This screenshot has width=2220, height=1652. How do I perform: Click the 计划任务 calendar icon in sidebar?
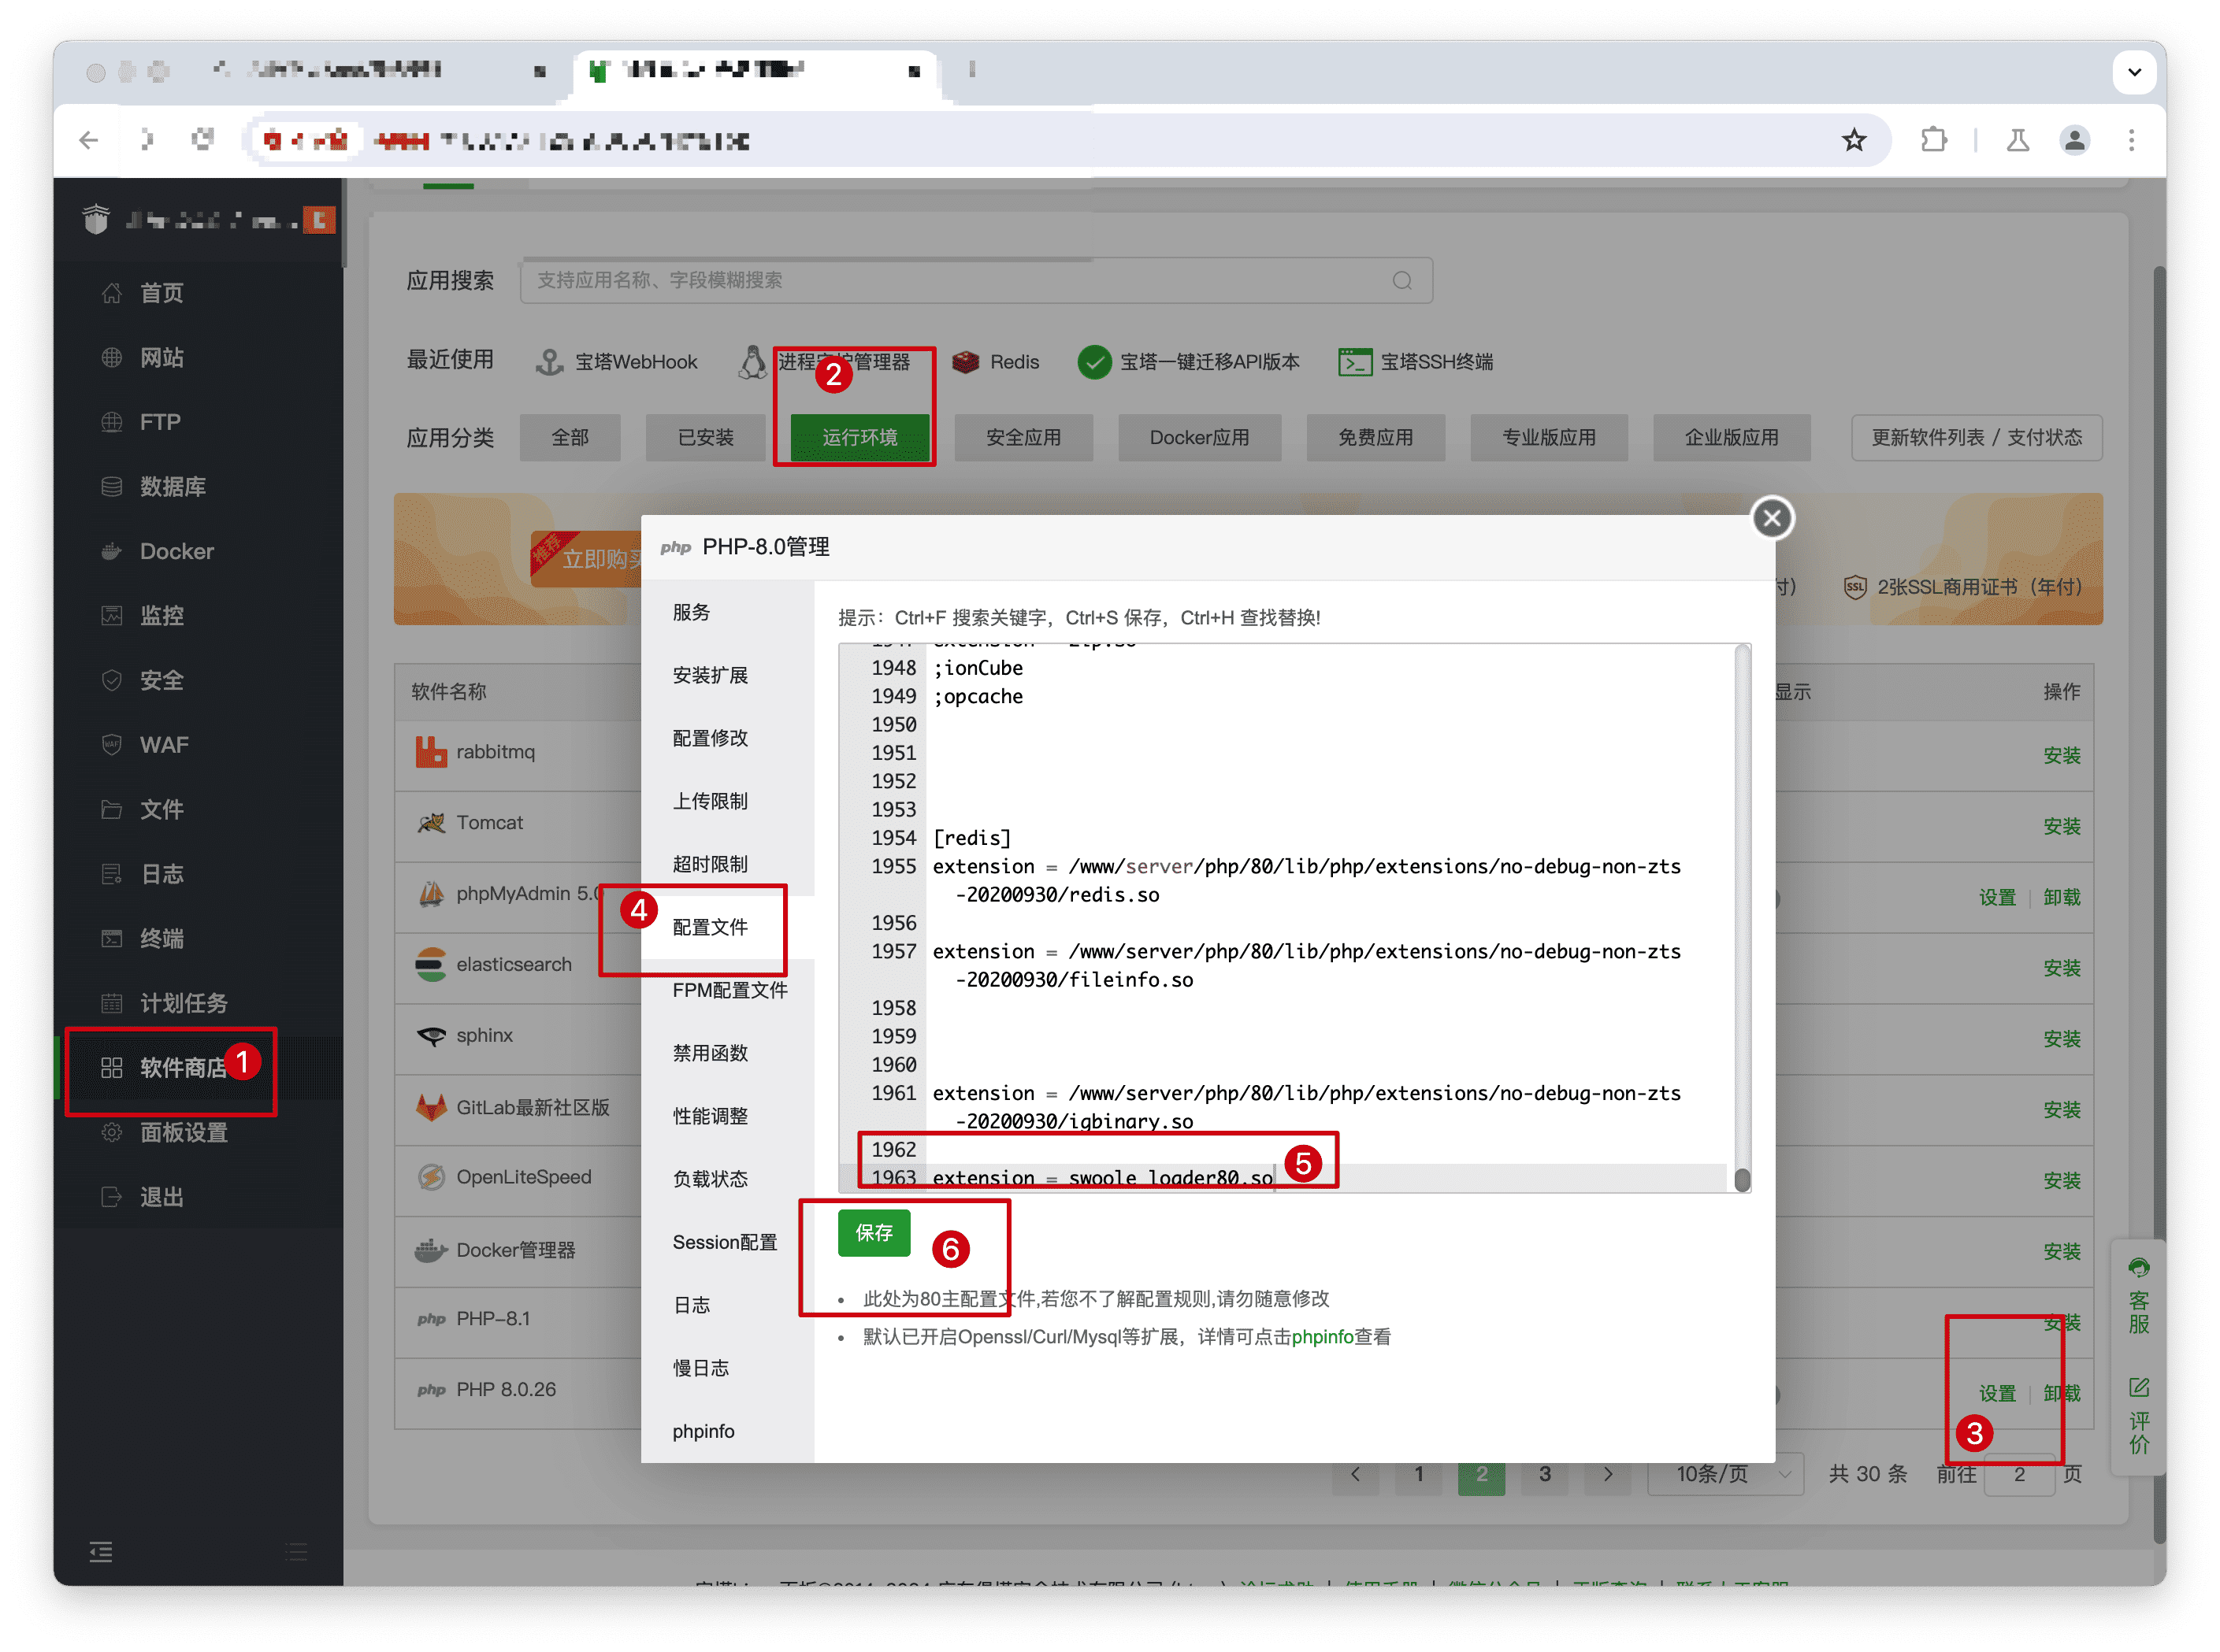tap(111, 1003)
